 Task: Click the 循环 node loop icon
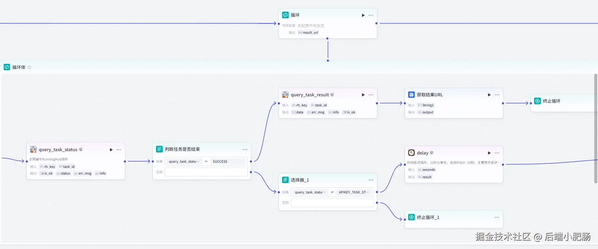(285, 15)
